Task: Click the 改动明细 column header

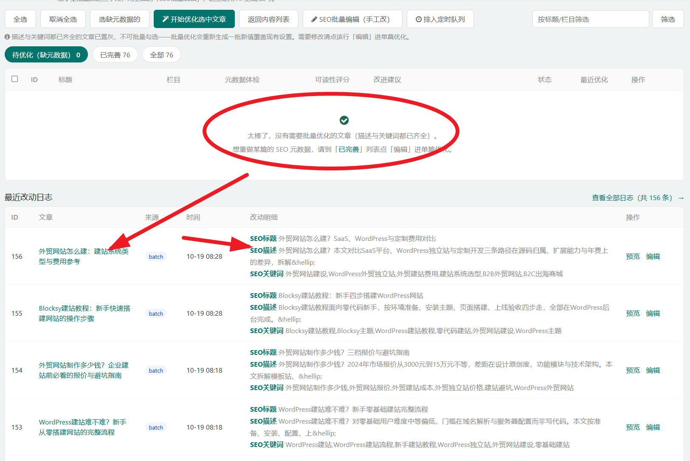Action: click(x=264, y=217)
